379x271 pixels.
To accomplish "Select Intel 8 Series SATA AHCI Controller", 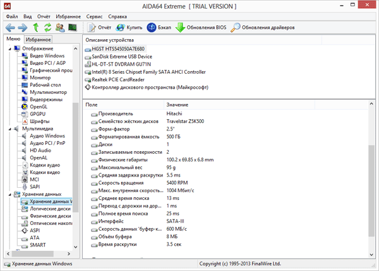I will (148, 72).
